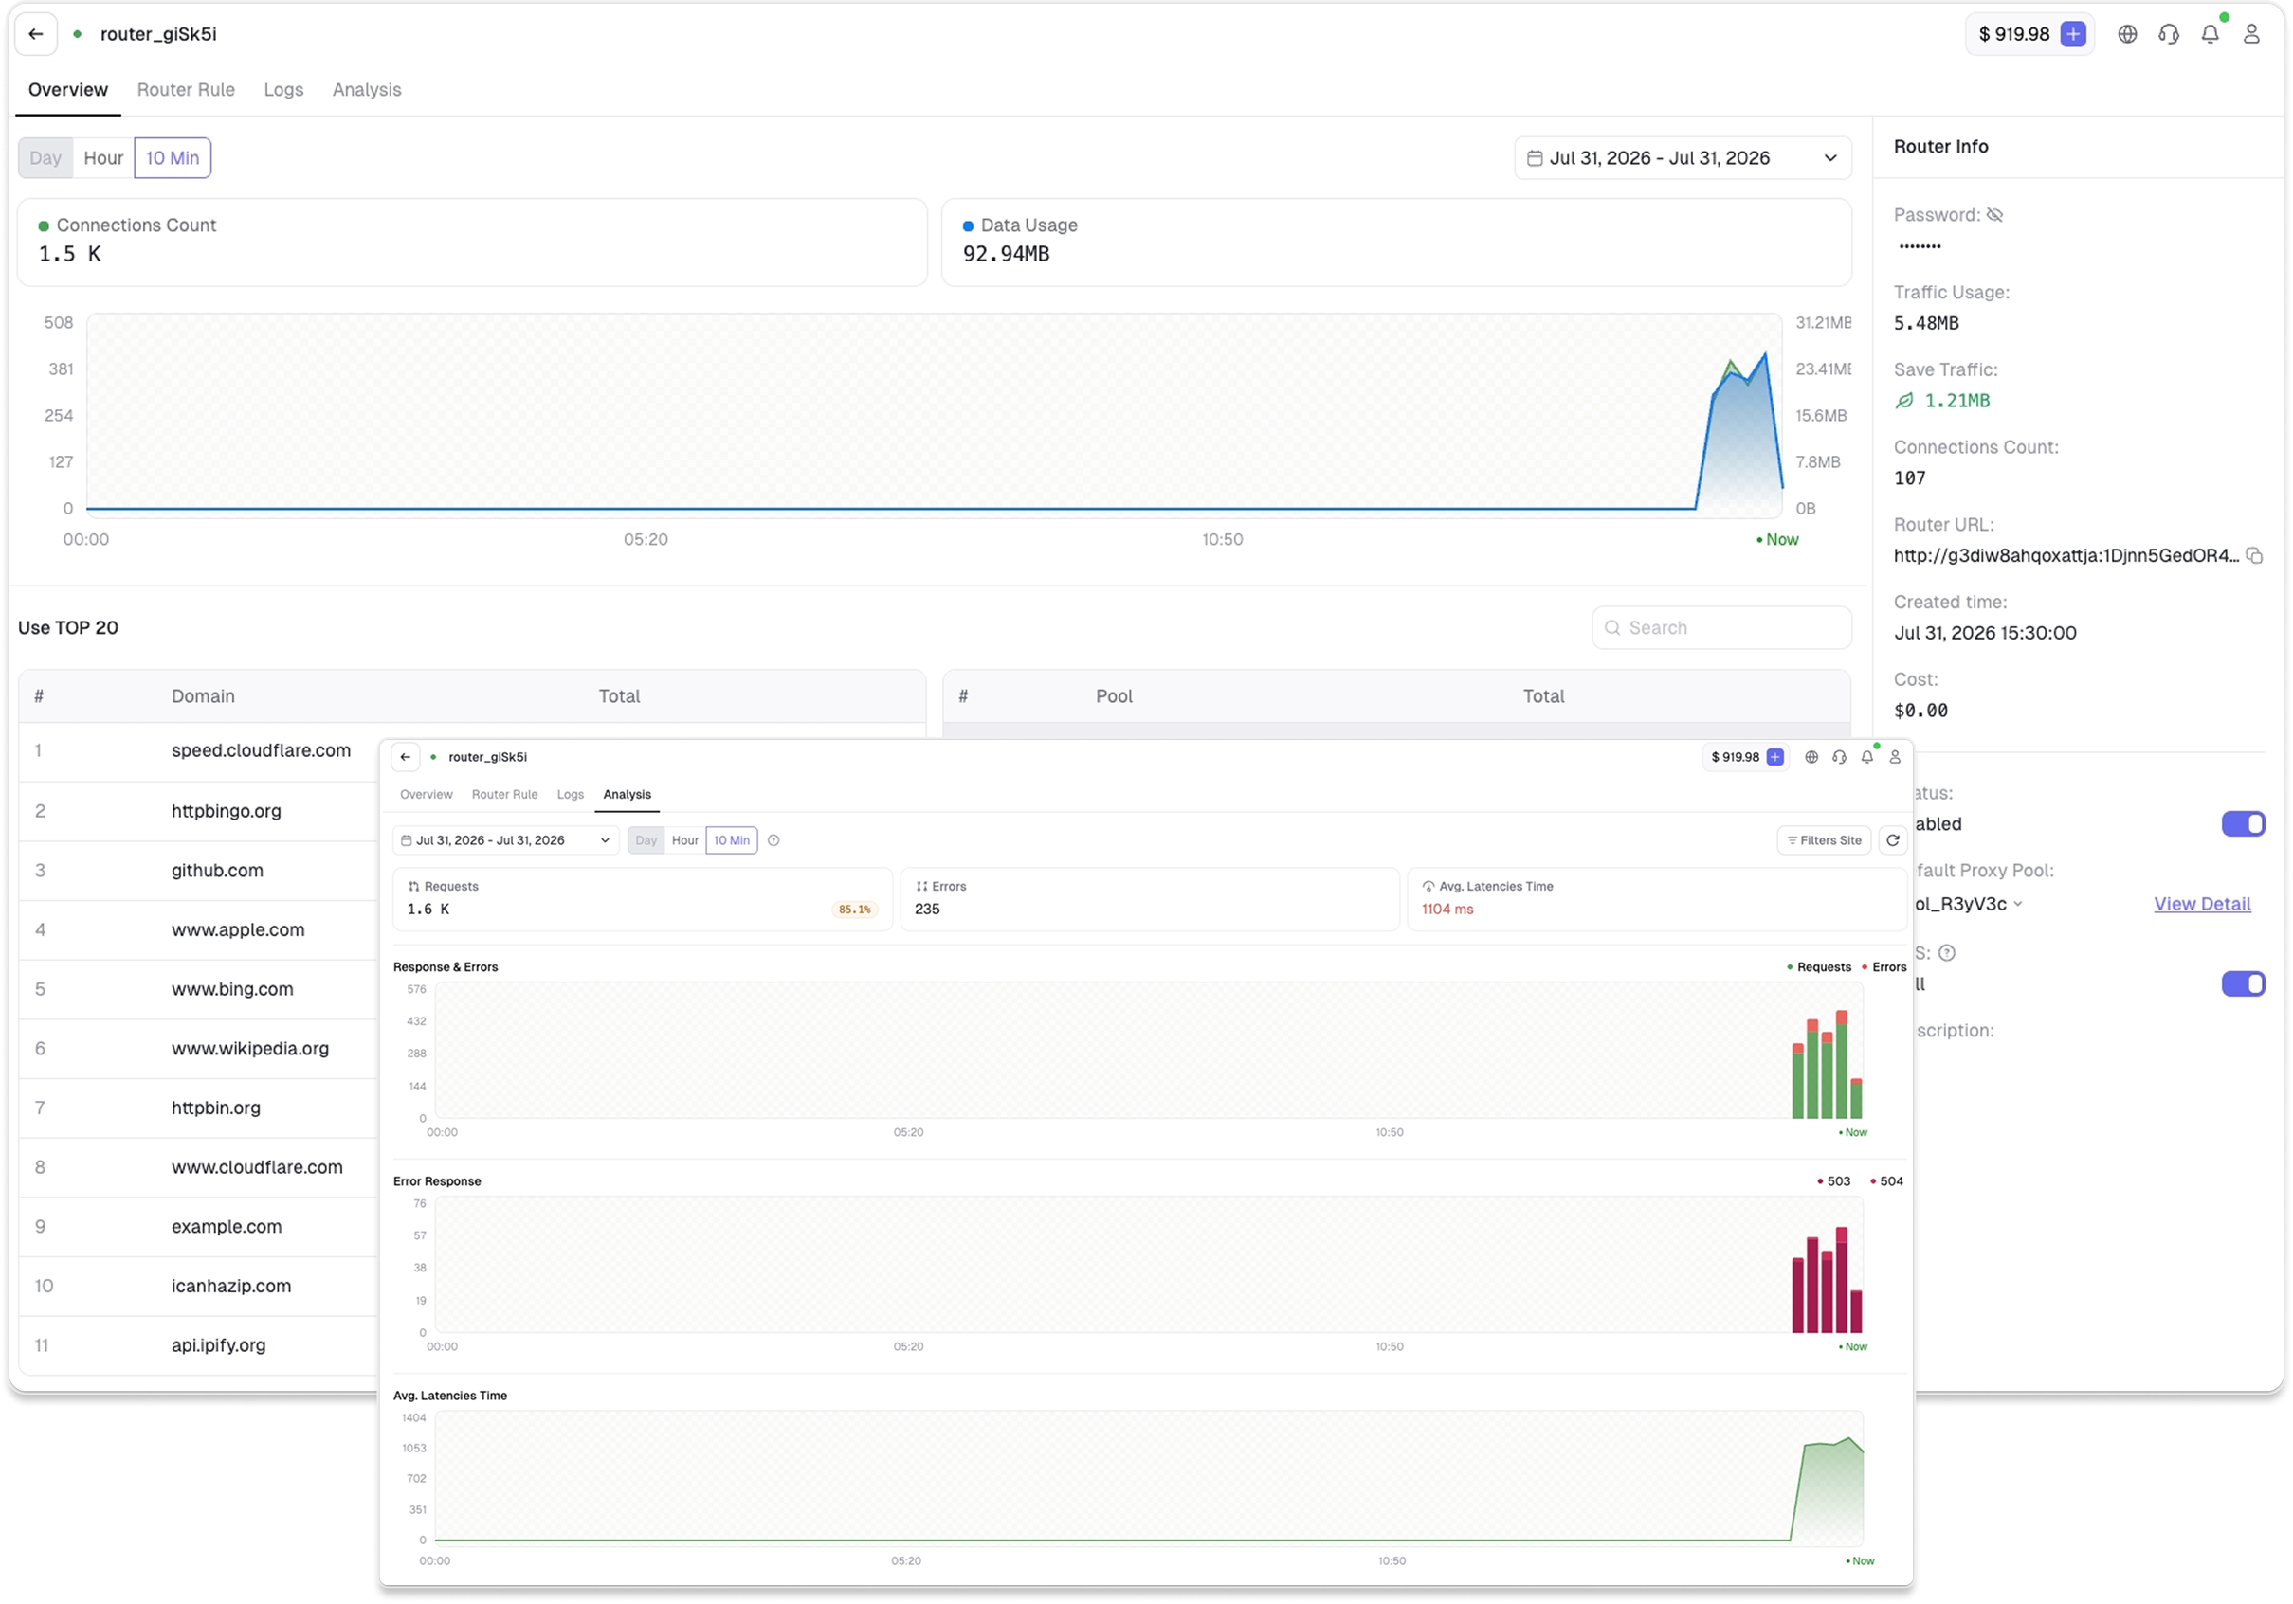This screenshot has height=1604, width=2293.
Task: Select the github.com domain row
Action: pyautogui.click(x=217, y=871)
